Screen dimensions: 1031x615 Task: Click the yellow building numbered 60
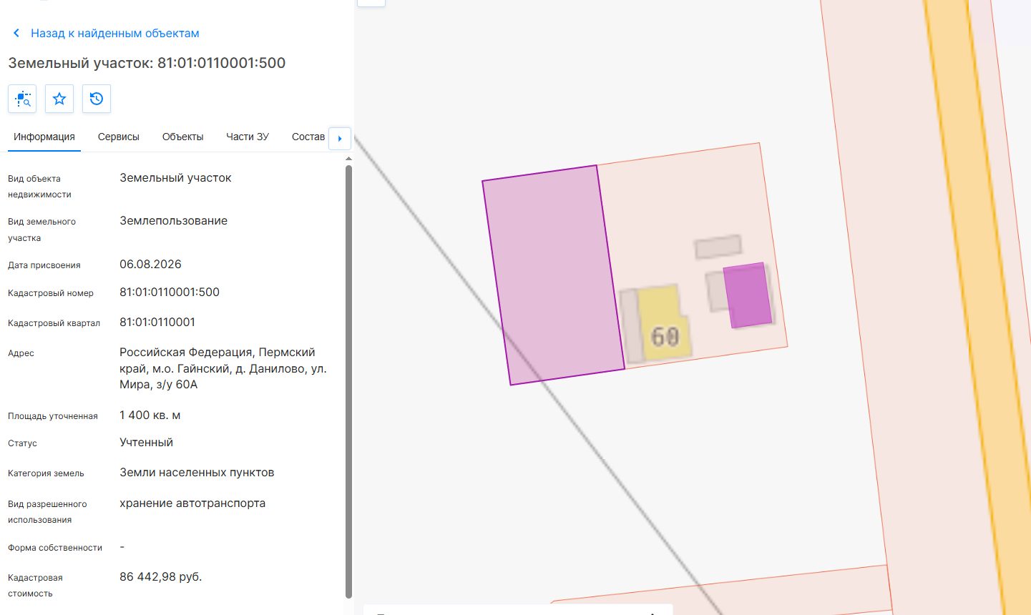coord(663,323)
